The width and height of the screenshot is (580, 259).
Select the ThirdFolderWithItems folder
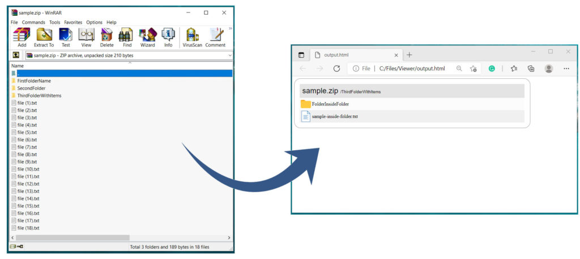(x=39, y=96)
